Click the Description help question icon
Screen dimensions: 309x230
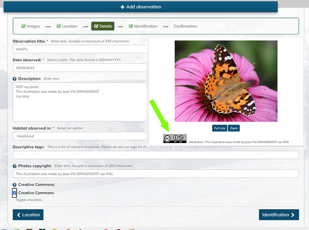click(14, 79)
